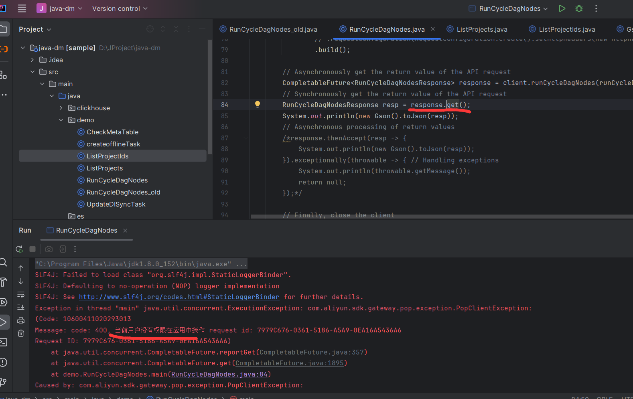Open the java-dm project dropdown
Viewport: 633px width, 399px height.
[59, 8]
